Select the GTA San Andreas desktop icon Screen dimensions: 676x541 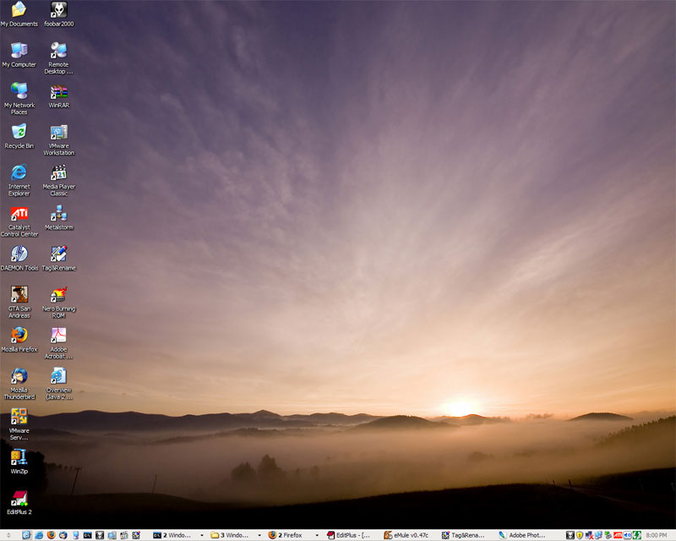click(19, 294)
